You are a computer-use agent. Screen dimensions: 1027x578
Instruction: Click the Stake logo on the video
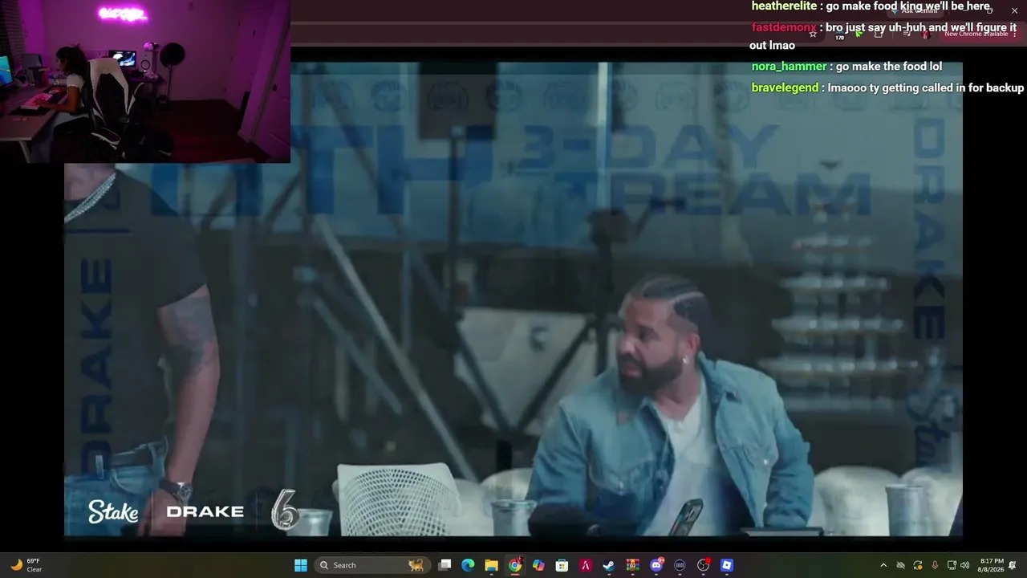click(x=113, y=511)
